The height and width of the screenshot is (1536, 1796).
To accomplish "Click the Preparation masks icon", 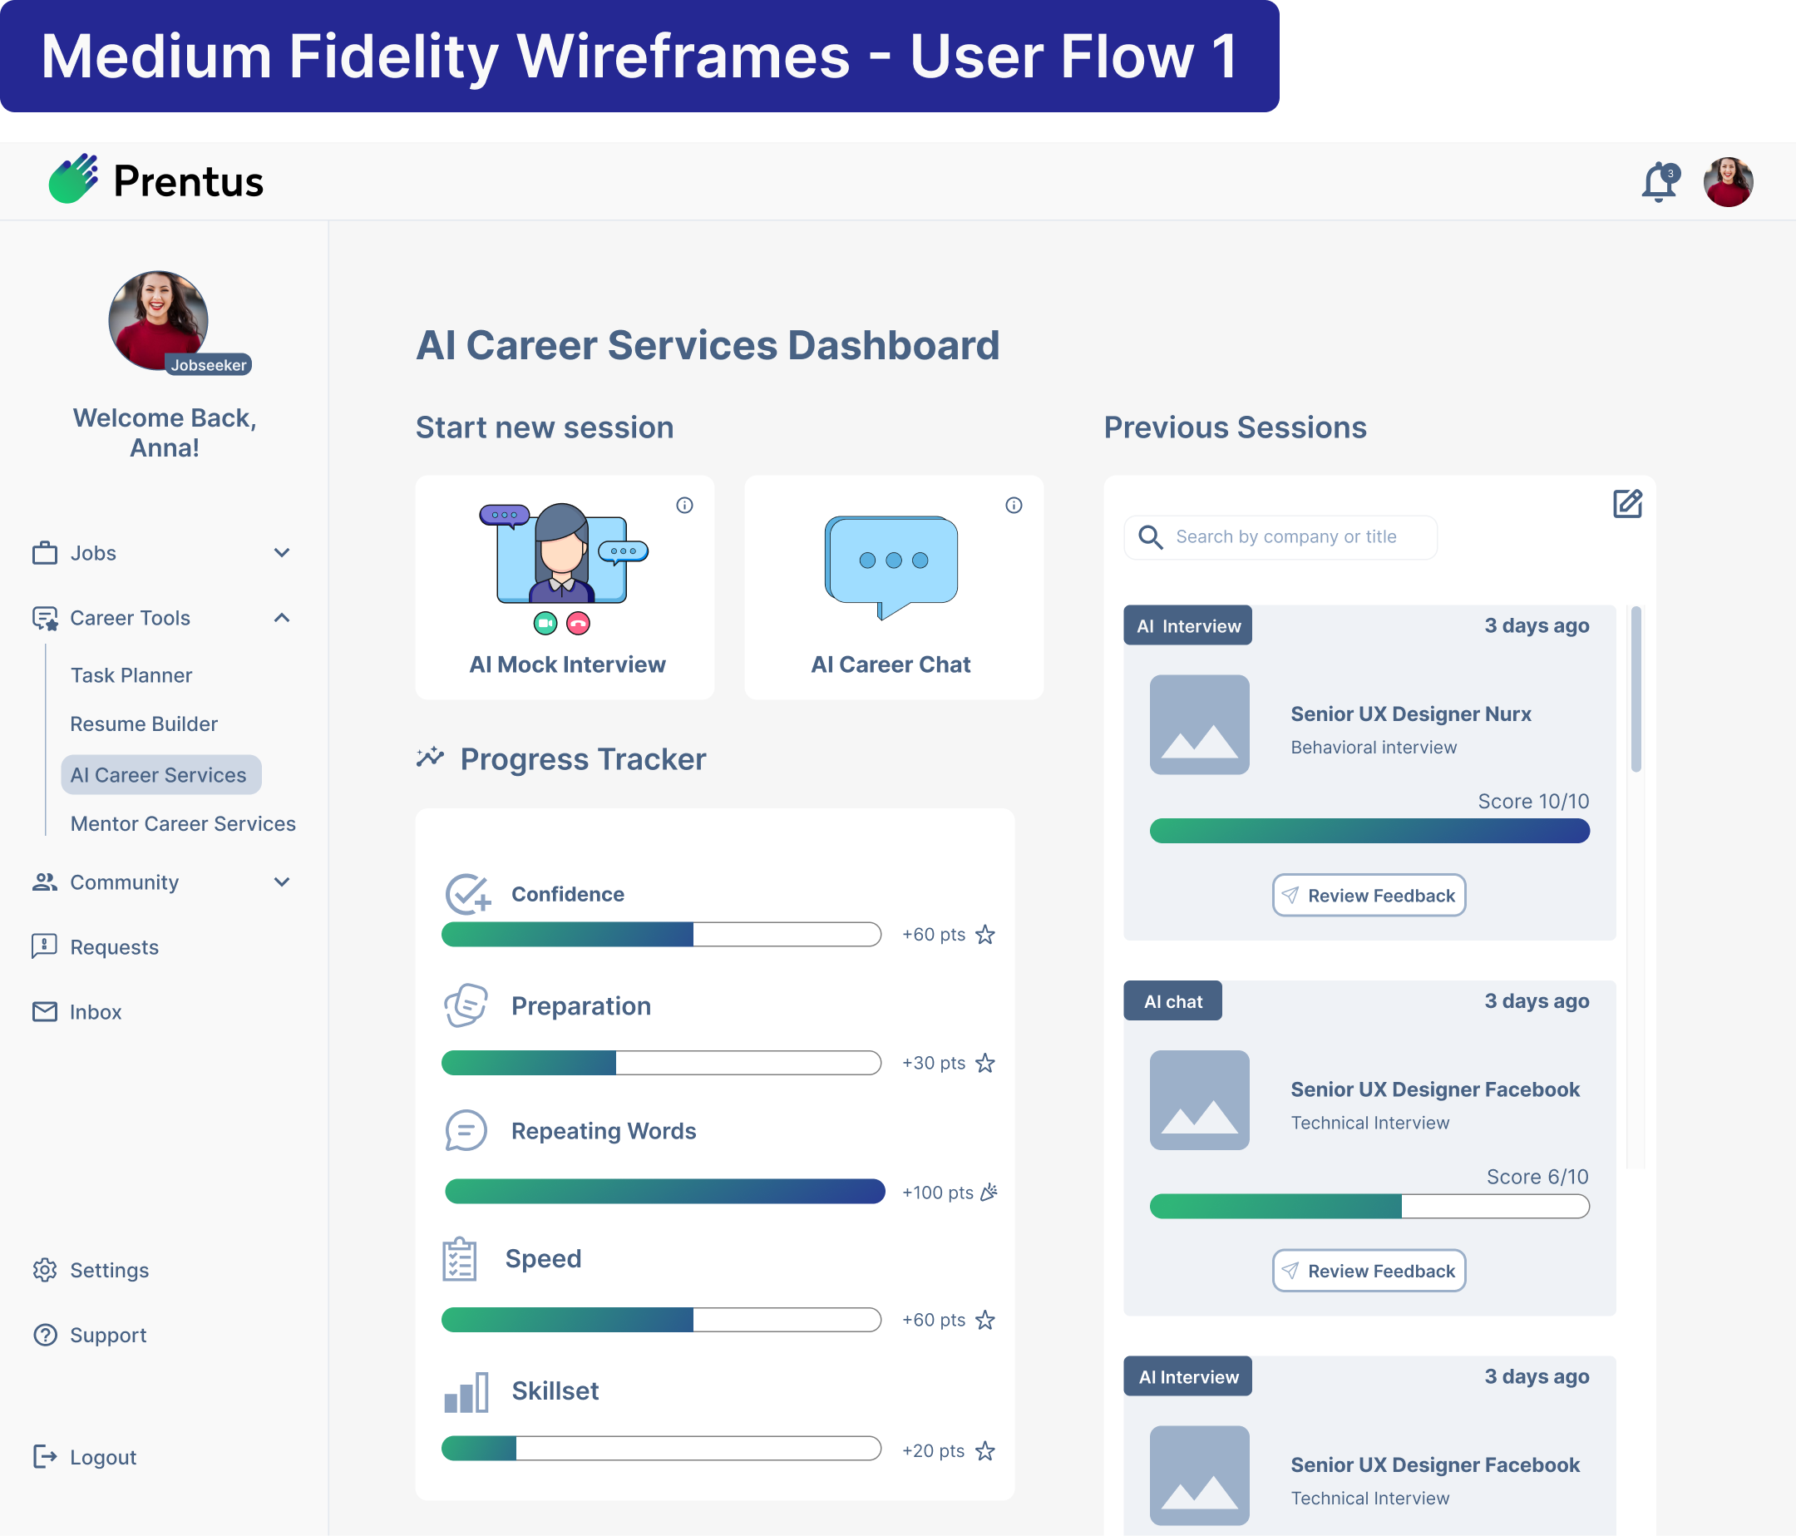I will click(466, 1005).
